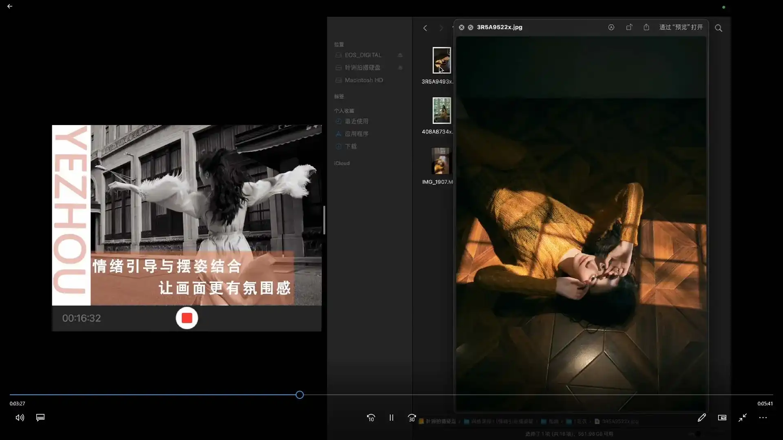This screenshot has height=440, width=783.
Task: Click the Finder search magnifier icon
Action: (719, 28)
